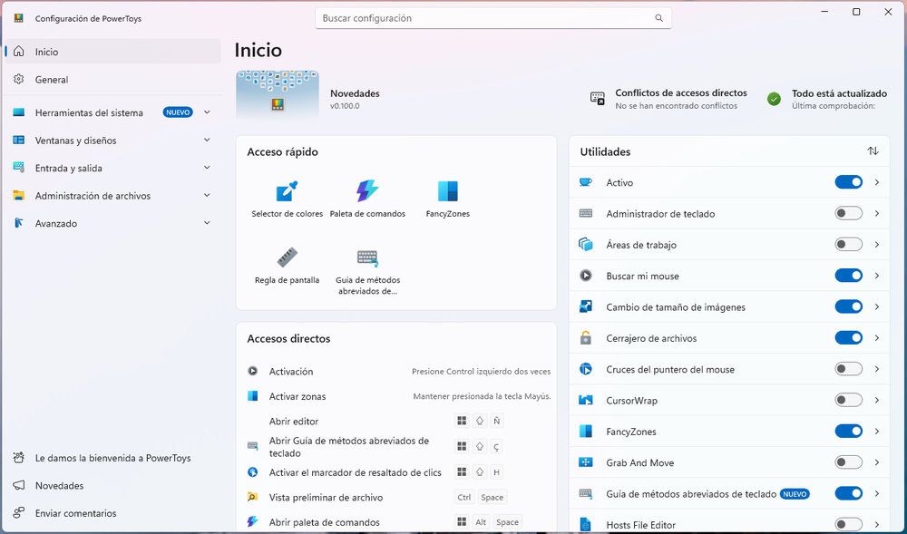This screenshot has height=534, width=907.
Task: Select Inicio in the sidebar
Action: coord(112,52)
